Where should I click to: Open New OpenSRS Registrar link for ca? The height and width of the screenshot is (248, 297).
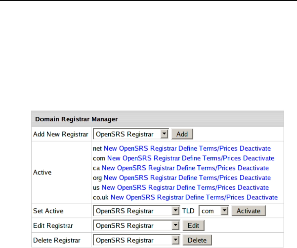pyautogui.click(x=138, y=168)
